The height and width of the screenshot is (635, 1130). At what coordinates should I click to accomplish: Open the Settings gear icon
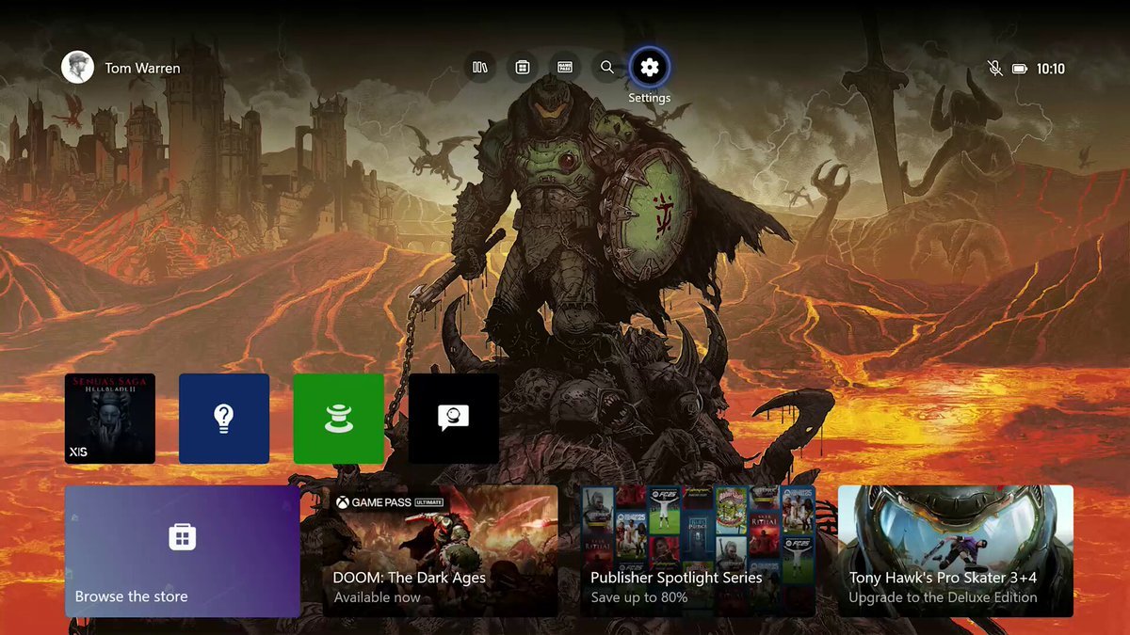(650, 68)
